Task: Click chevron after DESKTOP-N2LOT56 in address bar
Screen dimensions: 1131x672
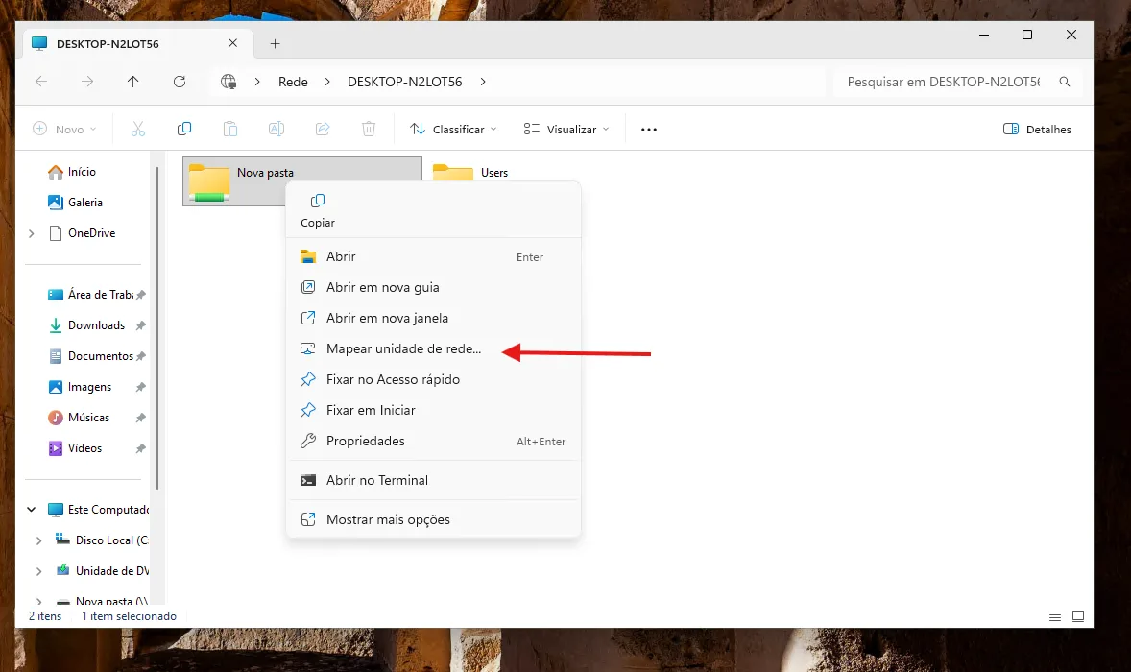Action: (x=483, y=82)
